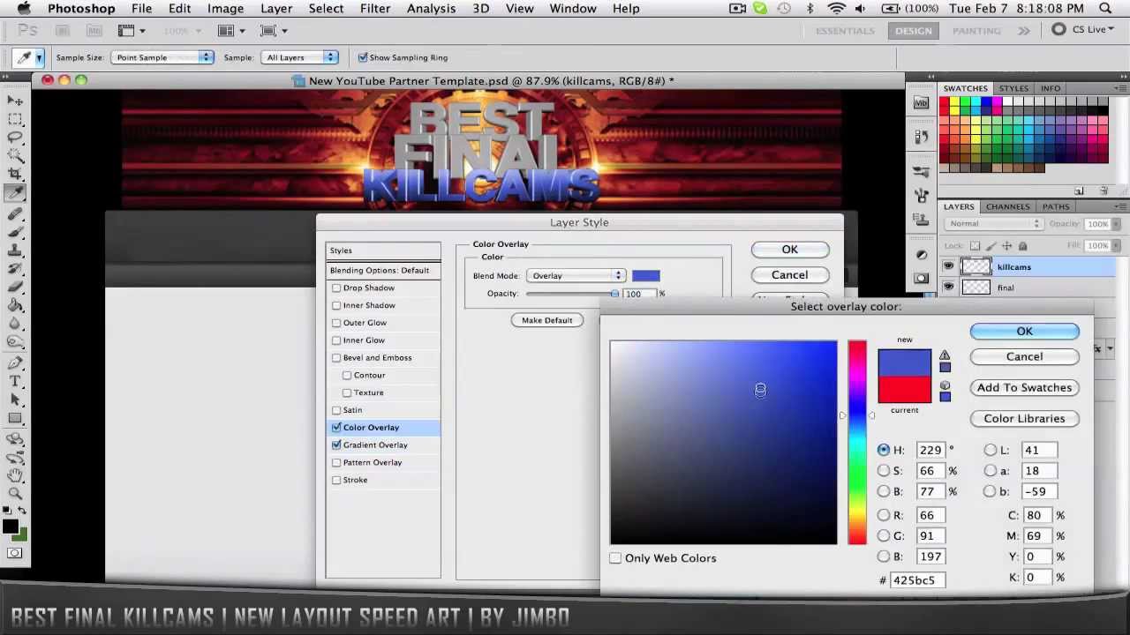
Task: Enable the Inner Shadow style checkbox
Action: (336, 306)
